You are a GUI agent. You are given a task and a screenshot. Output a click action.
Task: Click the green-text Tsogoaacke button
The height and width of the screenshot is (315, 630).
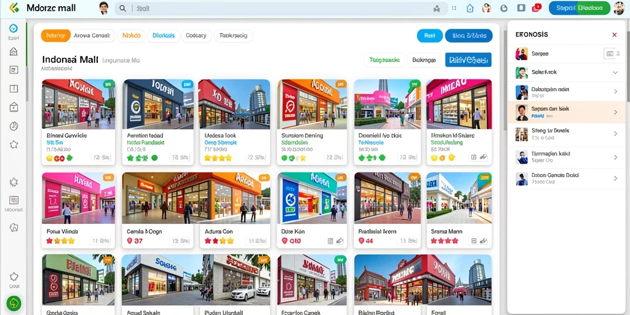coord(385,60)
